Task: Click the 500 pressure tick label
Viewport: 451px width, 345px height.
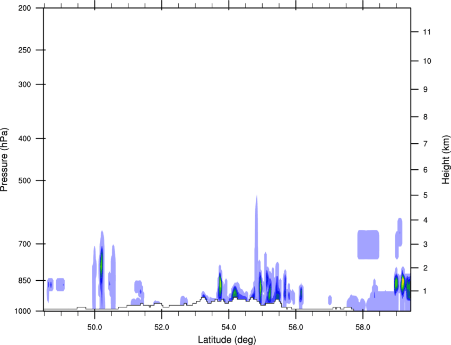Action: tap(24, 180)
